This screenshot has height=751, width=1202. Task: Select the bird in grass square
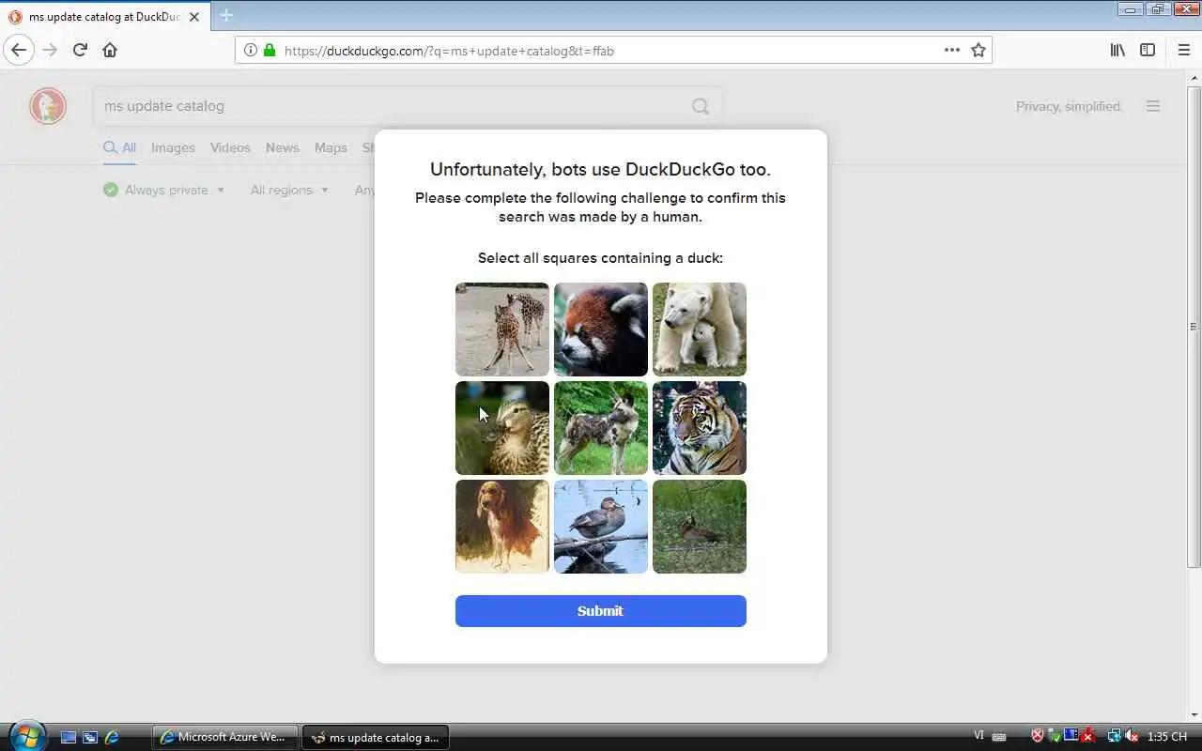700,527
